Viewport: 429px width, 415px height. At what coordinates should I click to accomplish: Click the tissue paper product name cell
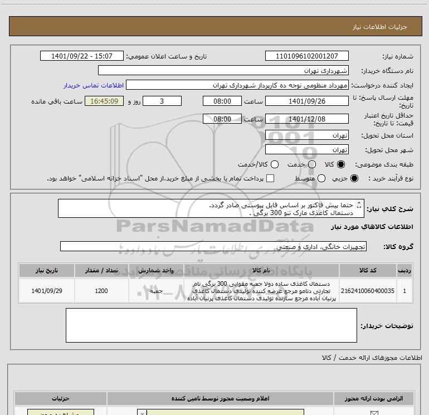[x=261, y=291]
